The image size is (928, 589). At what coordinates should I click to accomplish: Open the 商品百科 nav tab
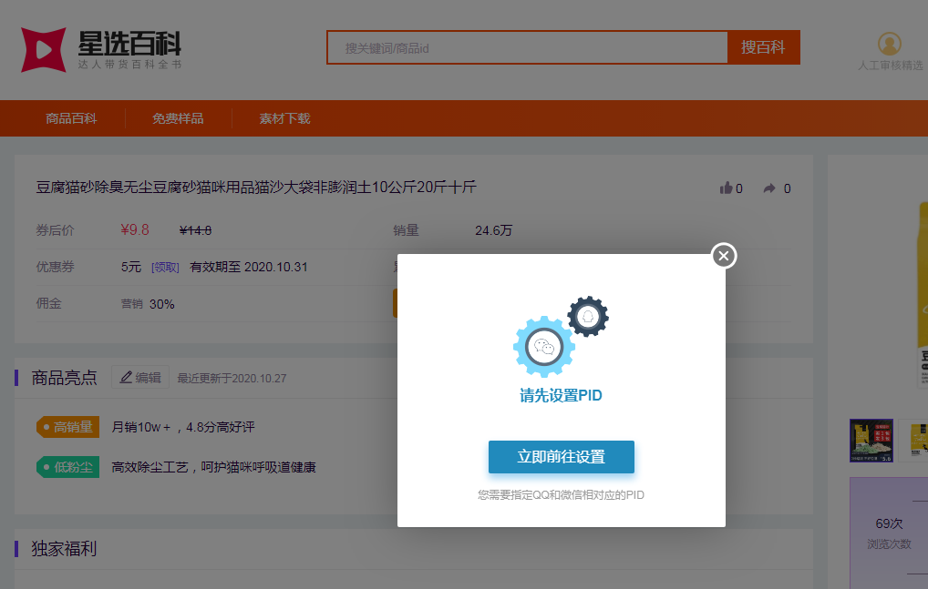tap(71, 118)
